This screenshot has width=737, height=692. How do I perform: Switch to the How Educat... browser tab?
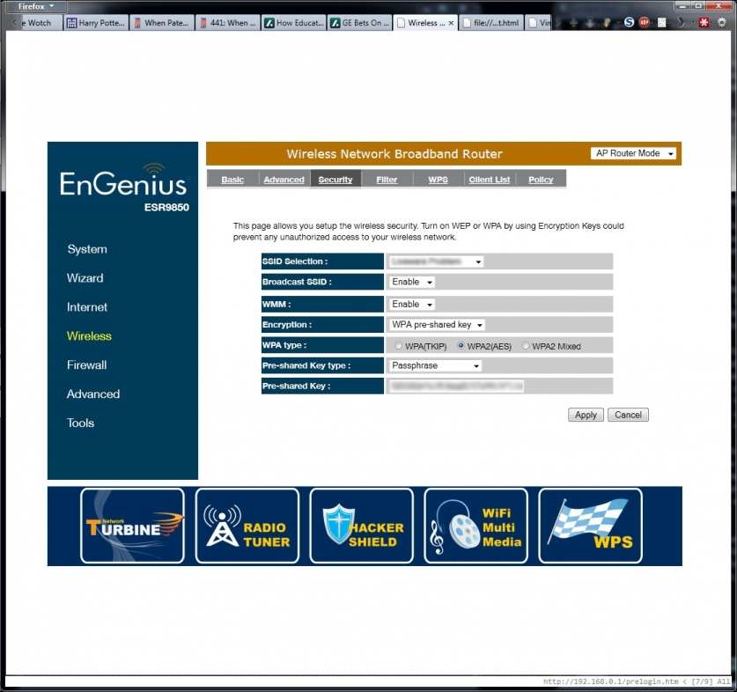coord(294,23)
